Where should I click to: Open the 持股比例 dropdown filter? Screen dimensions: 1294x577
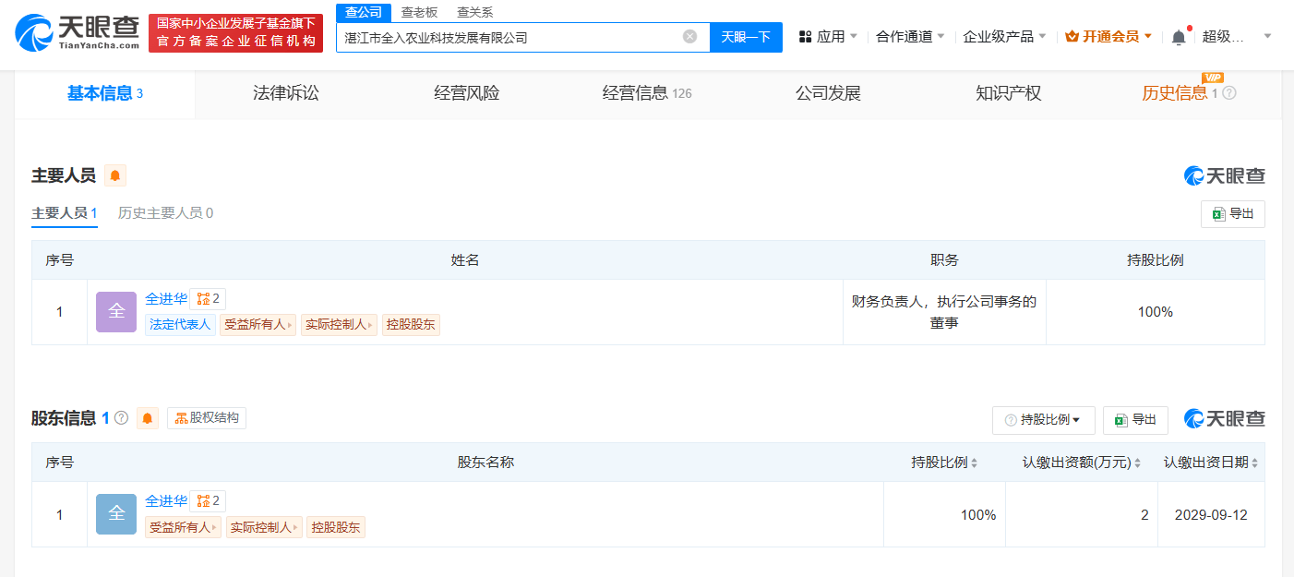point(1043,420)
